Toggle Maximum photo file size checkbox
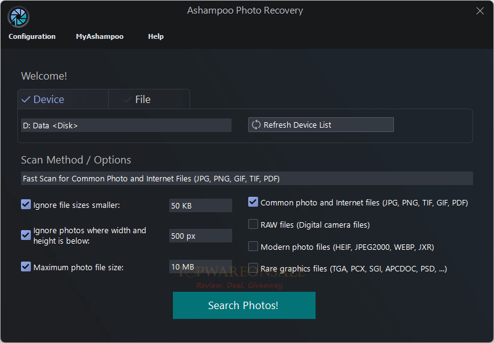The image size is (494, 343). click(x=26, y=267)
